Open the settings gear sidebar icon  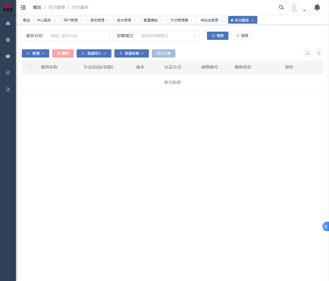(8, 40)
